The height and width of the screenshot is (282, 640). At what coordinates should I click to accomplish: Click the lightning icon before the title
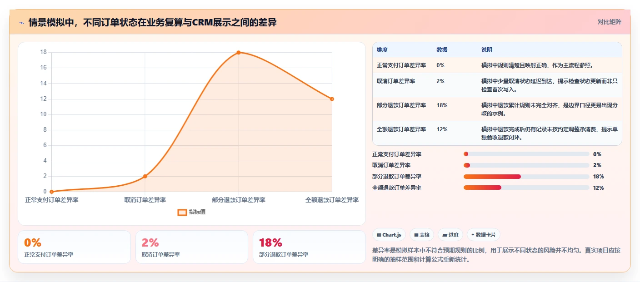[x=21, y=22]
